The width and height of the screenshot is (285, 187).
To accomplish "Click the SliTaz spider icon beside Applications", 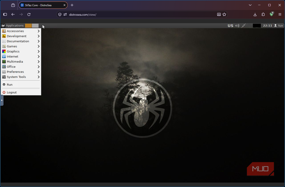I will pos(3,26).
